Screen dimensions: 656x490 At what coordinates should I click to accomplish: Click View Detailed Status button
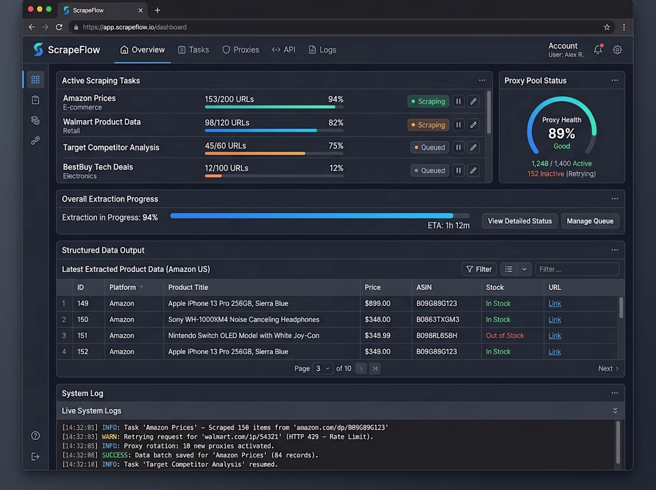519,221
